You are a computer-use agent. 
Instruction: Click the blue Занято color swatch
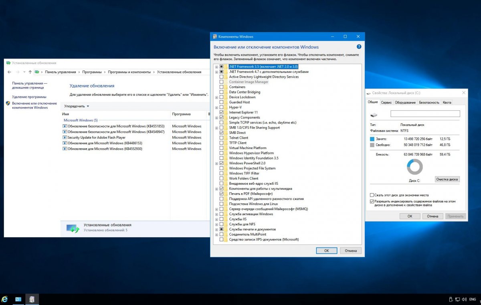coord(372,139)
